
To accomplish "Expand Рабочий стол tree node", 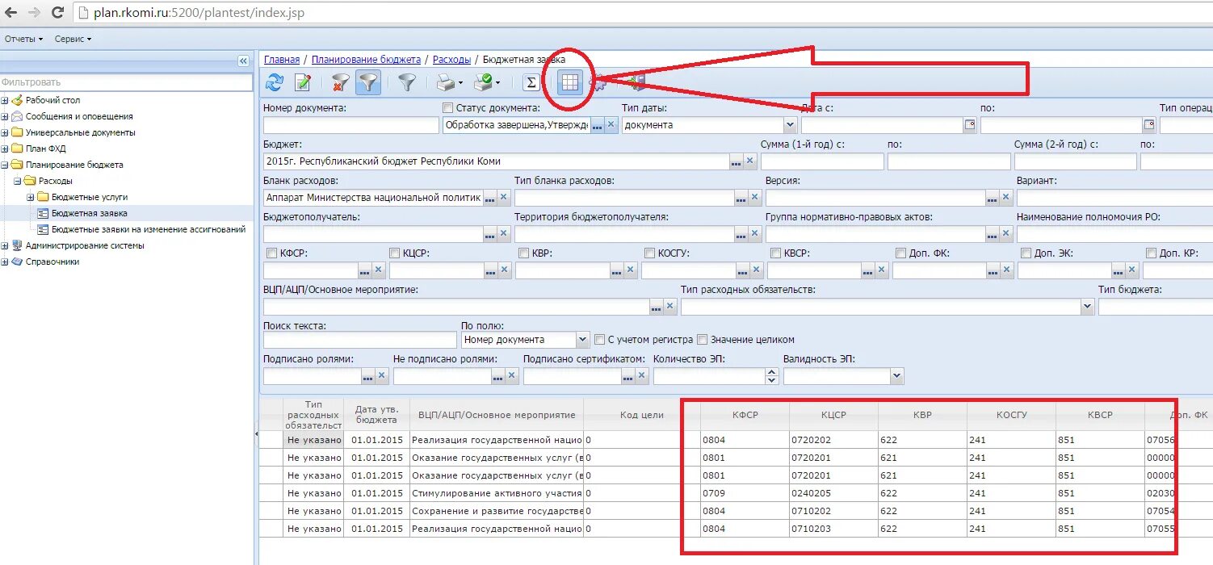I will (5, 100).
